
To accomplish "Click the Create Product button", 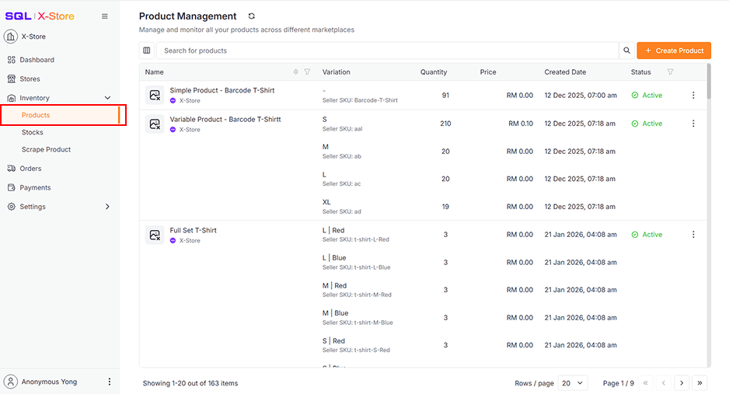I will (x=674, y=51).
